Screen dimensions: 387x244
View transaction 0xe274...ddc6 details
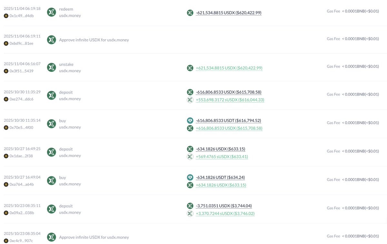click(21, 99)
